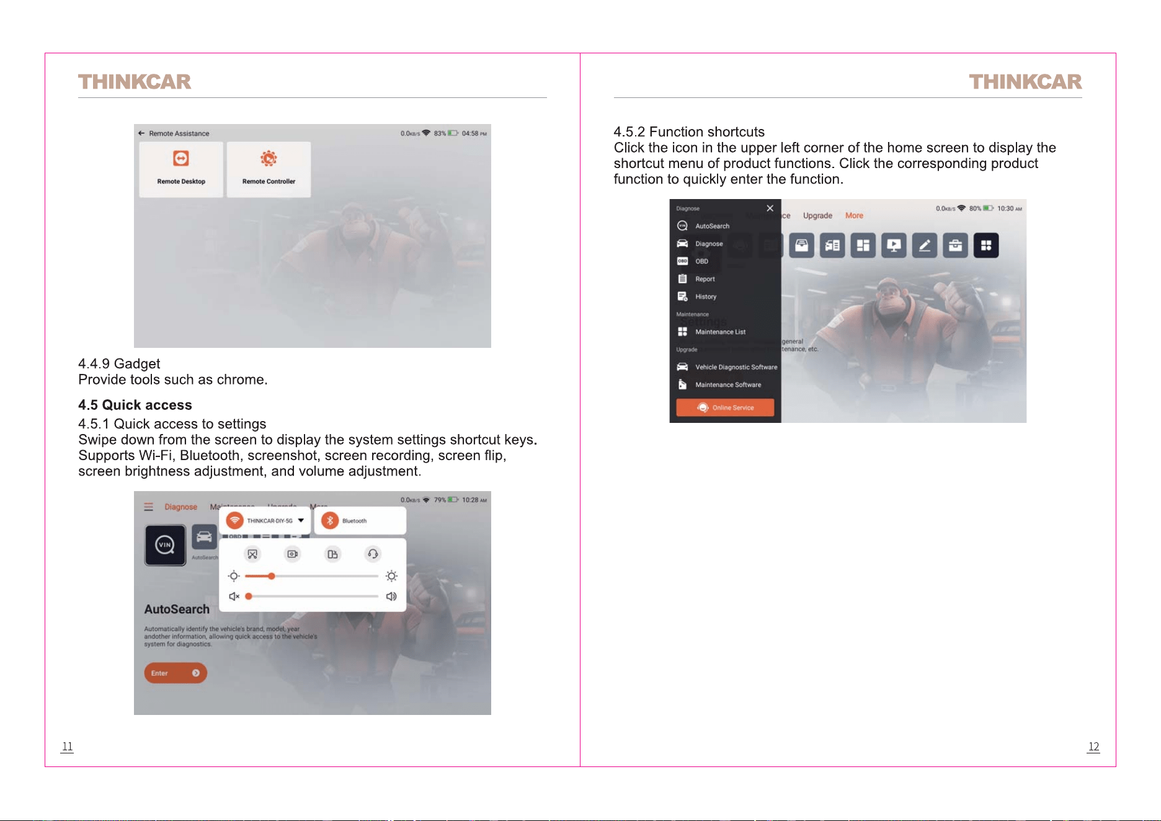Tap the screen flip icon
The width and height of the screenshot is (1161, 821).
pyautogui.click(x=333, y=554)
